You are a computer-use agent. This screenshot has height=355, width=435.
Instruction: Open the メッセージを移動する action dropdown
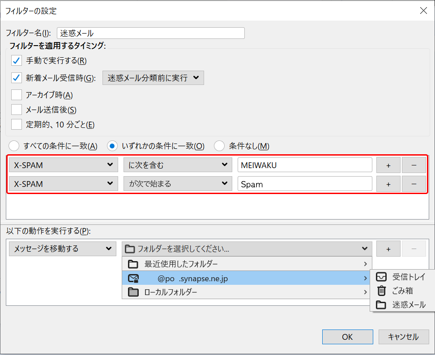[x=63, y=249]
